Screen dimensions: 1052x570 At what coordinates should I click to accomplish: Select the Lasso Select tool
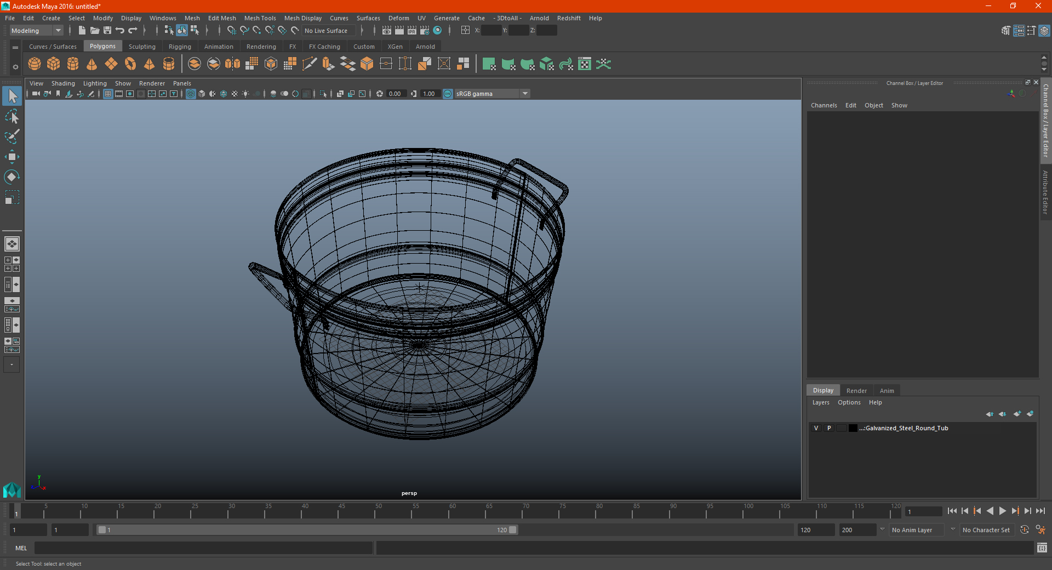[x=12, y=117]
